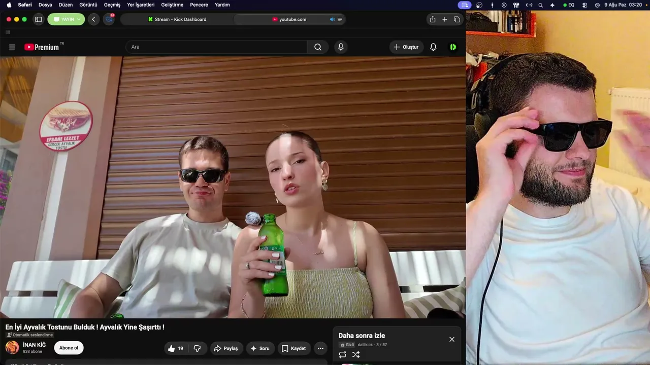Open the Düzen menu
The image size is (650, 365).
(66, 5)
